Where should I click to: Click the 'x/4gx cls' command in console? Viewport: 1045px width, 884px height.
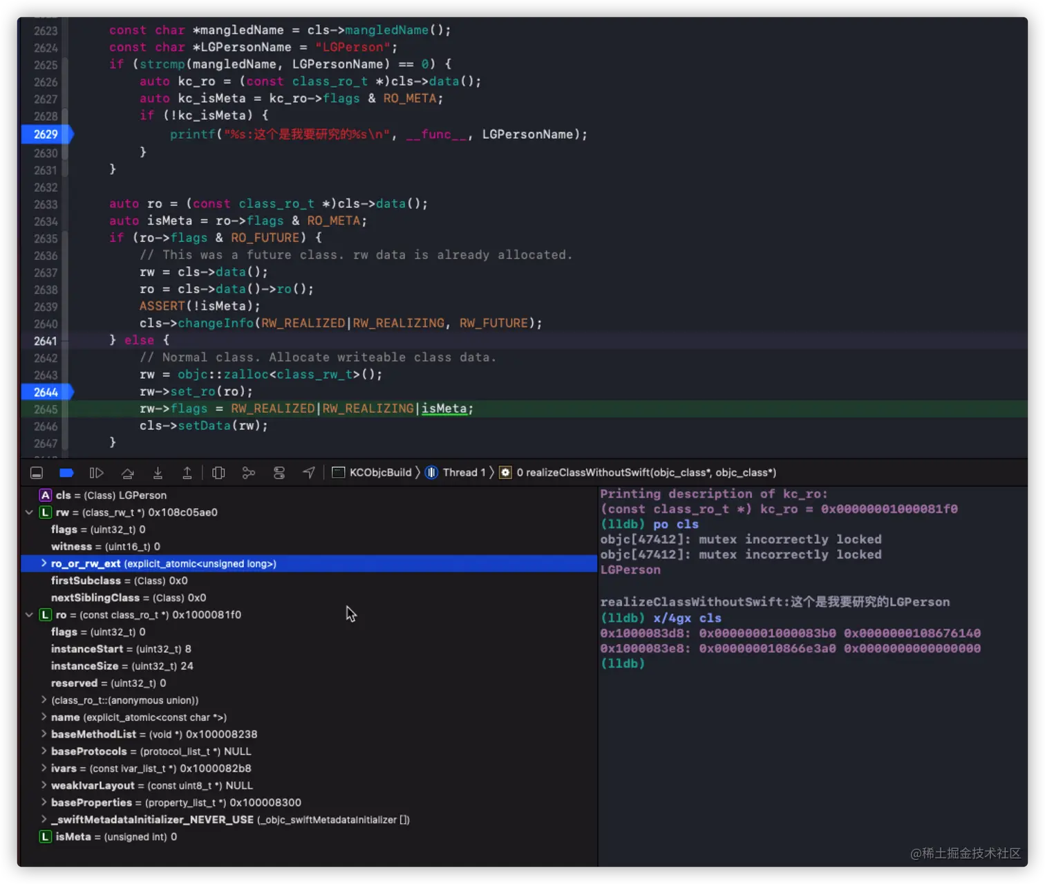tap(688, 618)
